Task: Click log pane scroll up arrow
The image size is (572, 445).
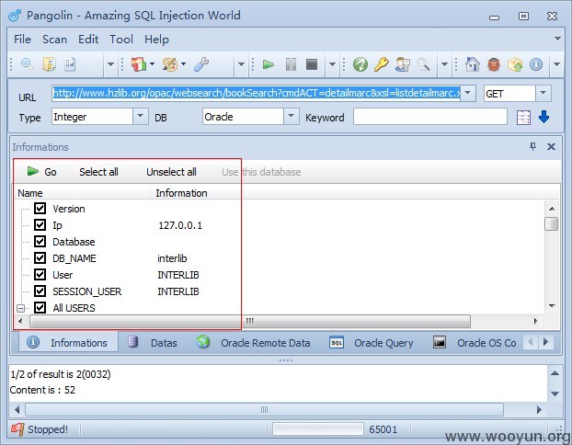Action: tap(555, 373)
